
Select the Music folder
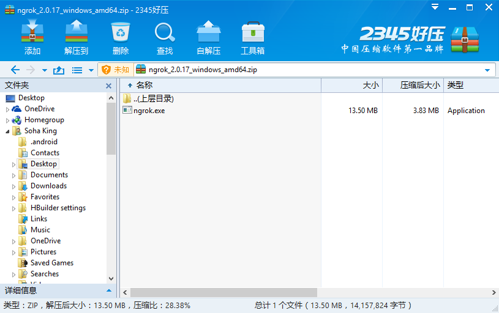point(40,230)
